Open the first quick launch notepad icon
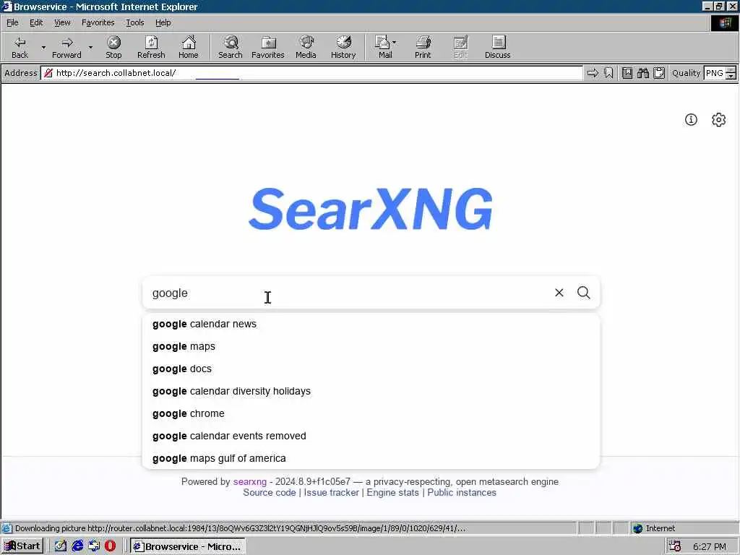This screenshot has width=740, height=555. 61,546
